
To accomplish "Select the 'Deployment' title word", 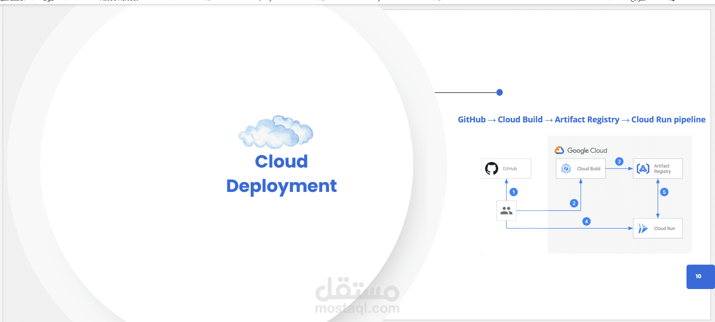I will [281, 186].
